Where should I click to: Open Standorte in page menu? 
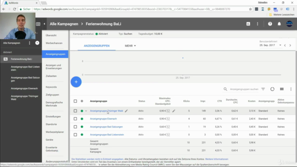(x=51, y=124)
